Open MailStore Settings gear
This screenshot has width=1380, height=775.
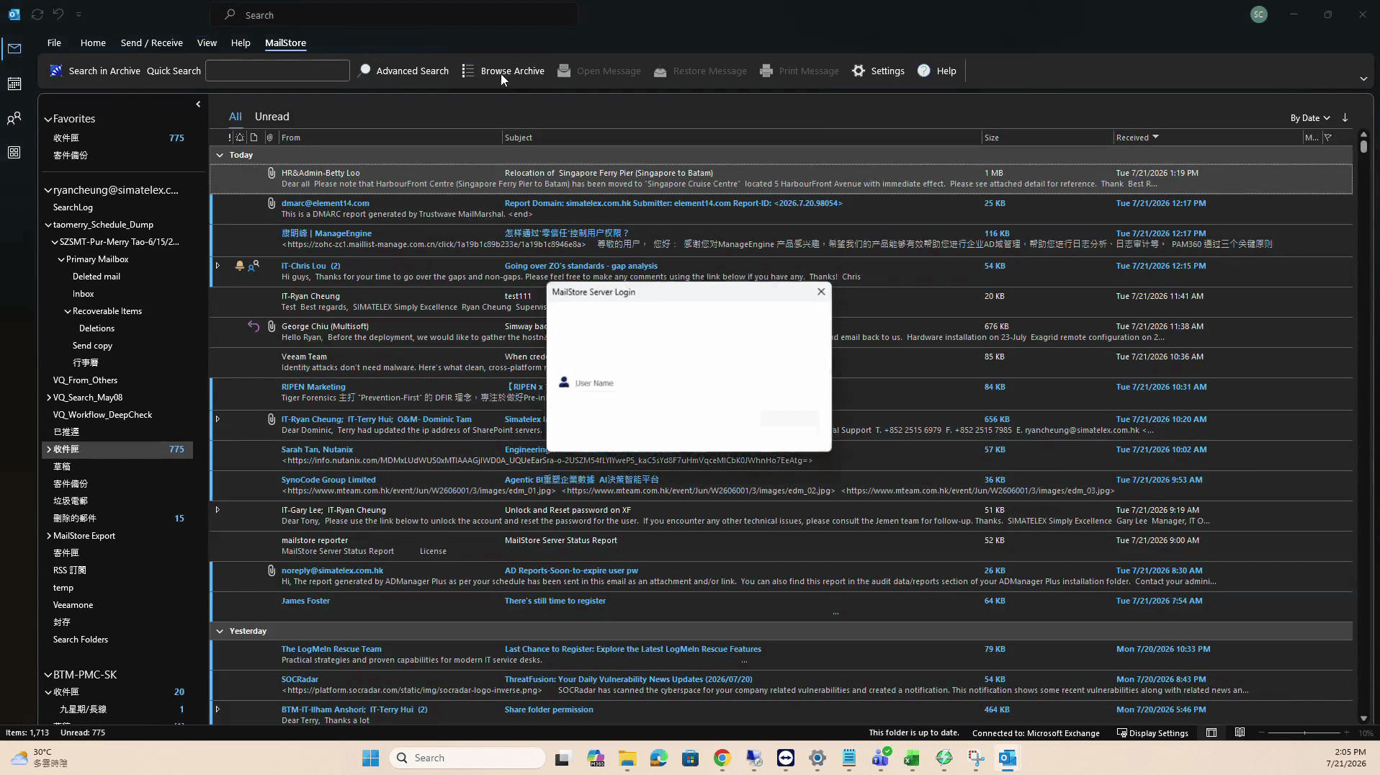[859, 71]
